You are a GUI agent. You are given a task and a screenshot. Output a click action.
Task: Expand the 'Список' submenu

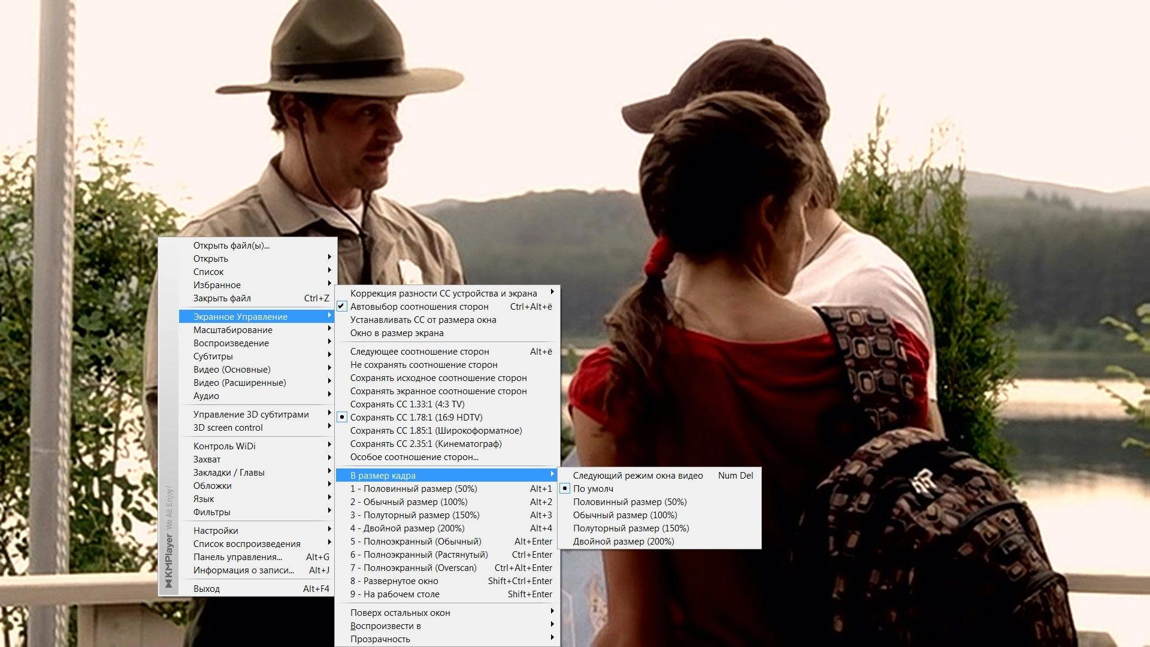(x=256, y=271)
